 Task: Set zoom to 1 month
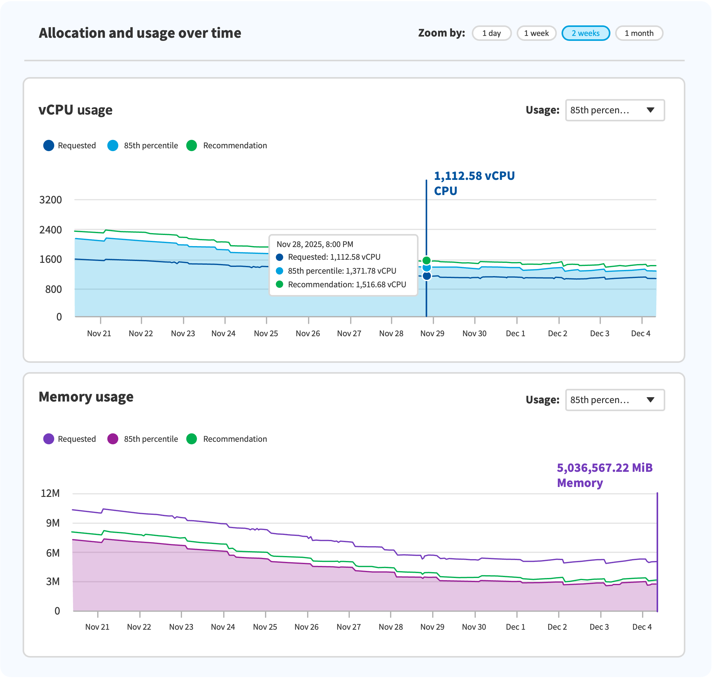point(639,33)
